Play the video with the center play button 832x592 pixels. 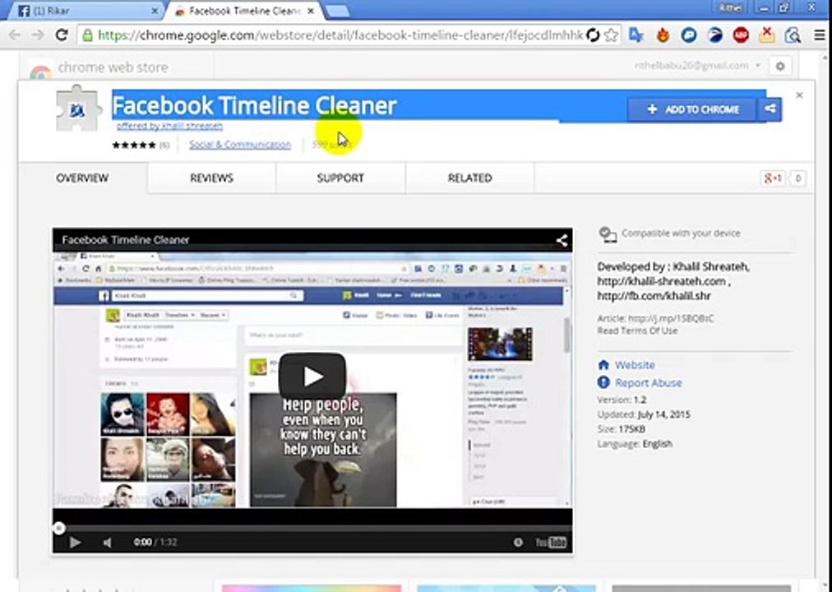(312, 376)
